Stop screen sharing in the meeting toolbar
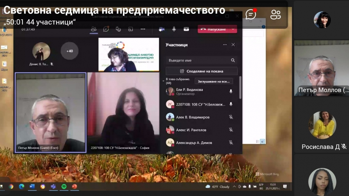This screenshot has height=196, width=349. pos(186,29)
